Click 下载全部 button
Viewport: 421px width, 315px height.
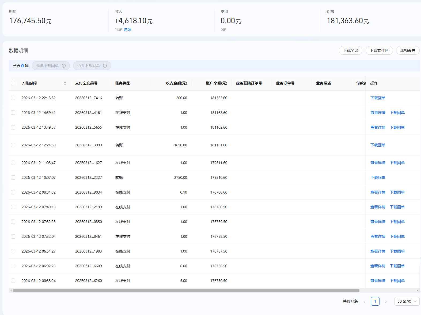pos(350,50)
